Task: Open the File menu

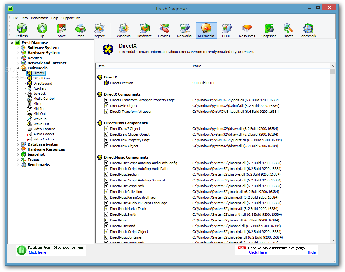Action: tap(15, 18)
